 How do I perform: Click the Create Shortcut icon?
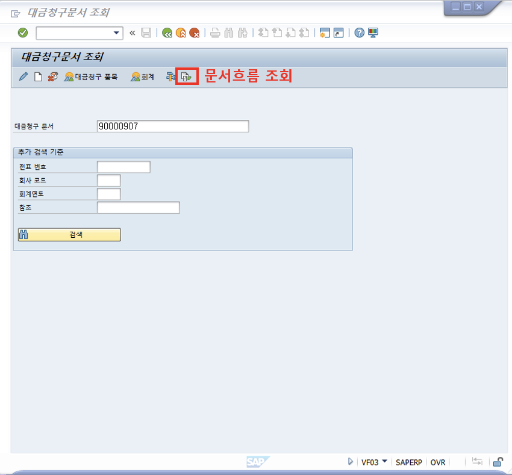pyautogui.click(x=339, y=33)
